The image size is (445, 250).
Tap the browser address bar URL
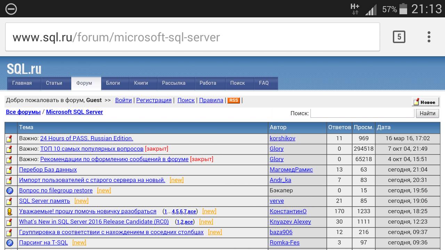116,37
